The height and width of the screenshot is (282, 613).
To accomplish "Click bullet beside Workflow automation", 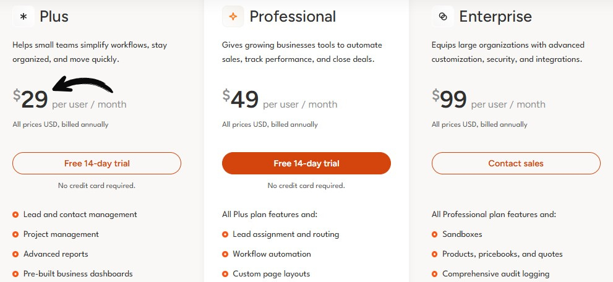I will tap(225, 254).
